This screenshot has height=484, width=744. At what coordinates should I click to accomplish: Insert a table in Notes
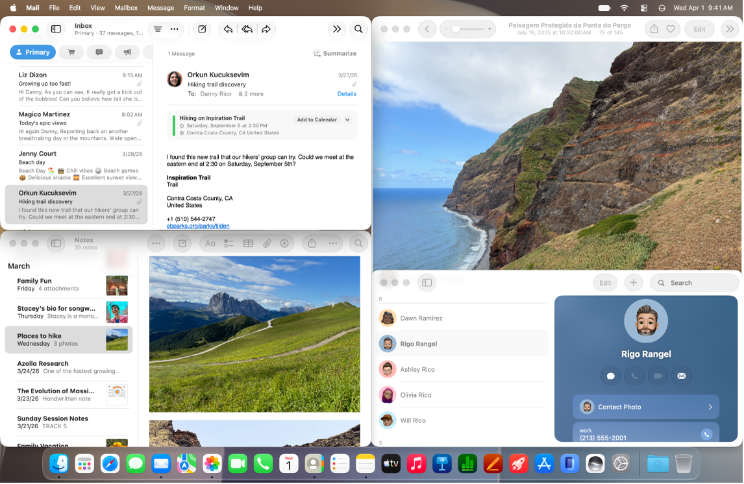coord(248,243)
